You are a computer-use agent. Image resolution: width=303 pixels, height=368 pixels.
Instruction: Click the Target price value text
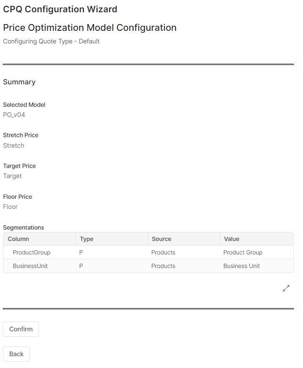click(12, 176)
